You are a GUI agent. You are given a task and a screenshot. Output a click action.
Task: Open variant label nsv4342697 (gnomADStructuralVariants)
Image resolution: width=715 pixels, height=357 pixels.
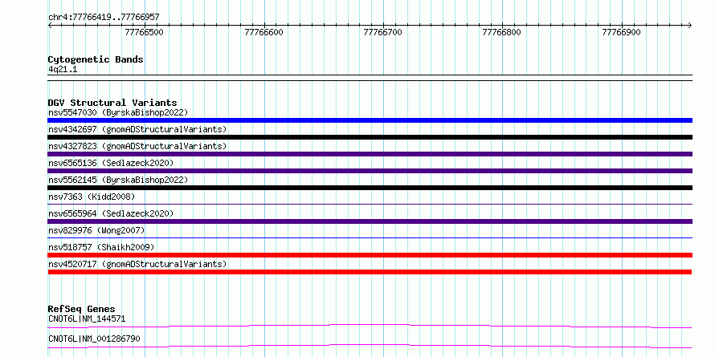coord(137,129)
